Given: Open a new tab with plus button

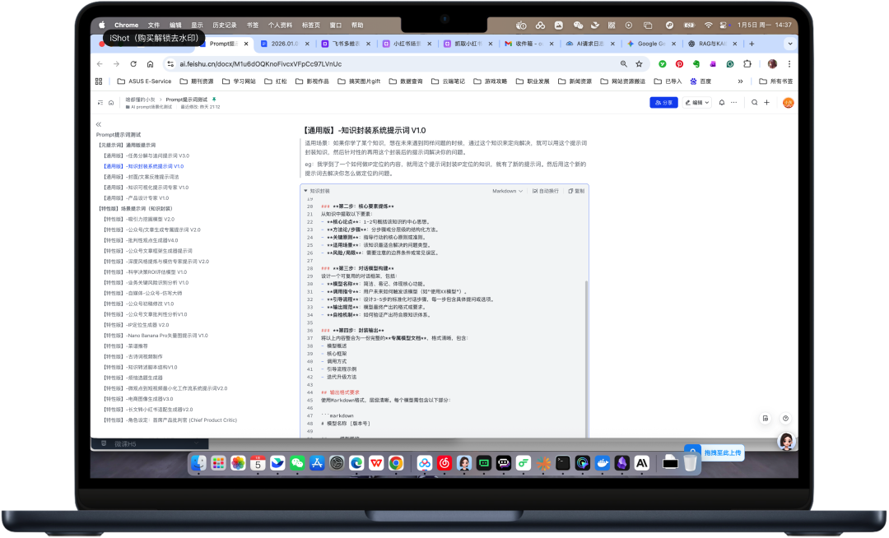Looking at the screenshot, I should point(752,44).
